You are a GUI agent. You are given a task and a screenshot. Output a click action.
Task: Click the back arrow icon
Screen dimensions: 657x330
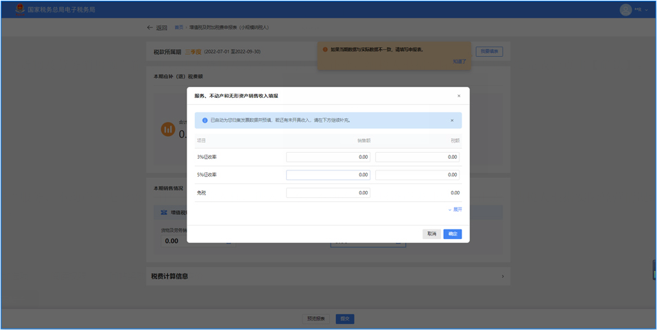pyautogui.click(x=150, y=27)
